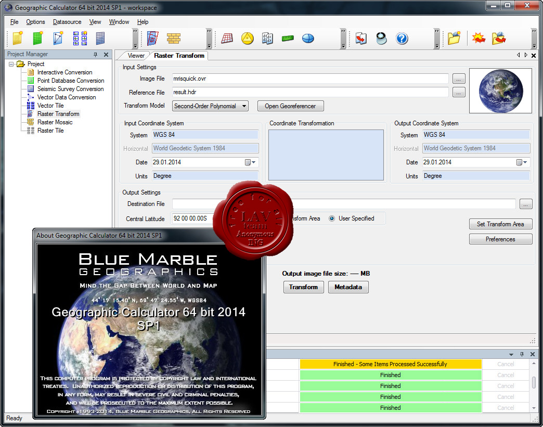Viewport: 543px width, 427px height.
Task: Switch to the Viewer tab
Action: [136, 56]
